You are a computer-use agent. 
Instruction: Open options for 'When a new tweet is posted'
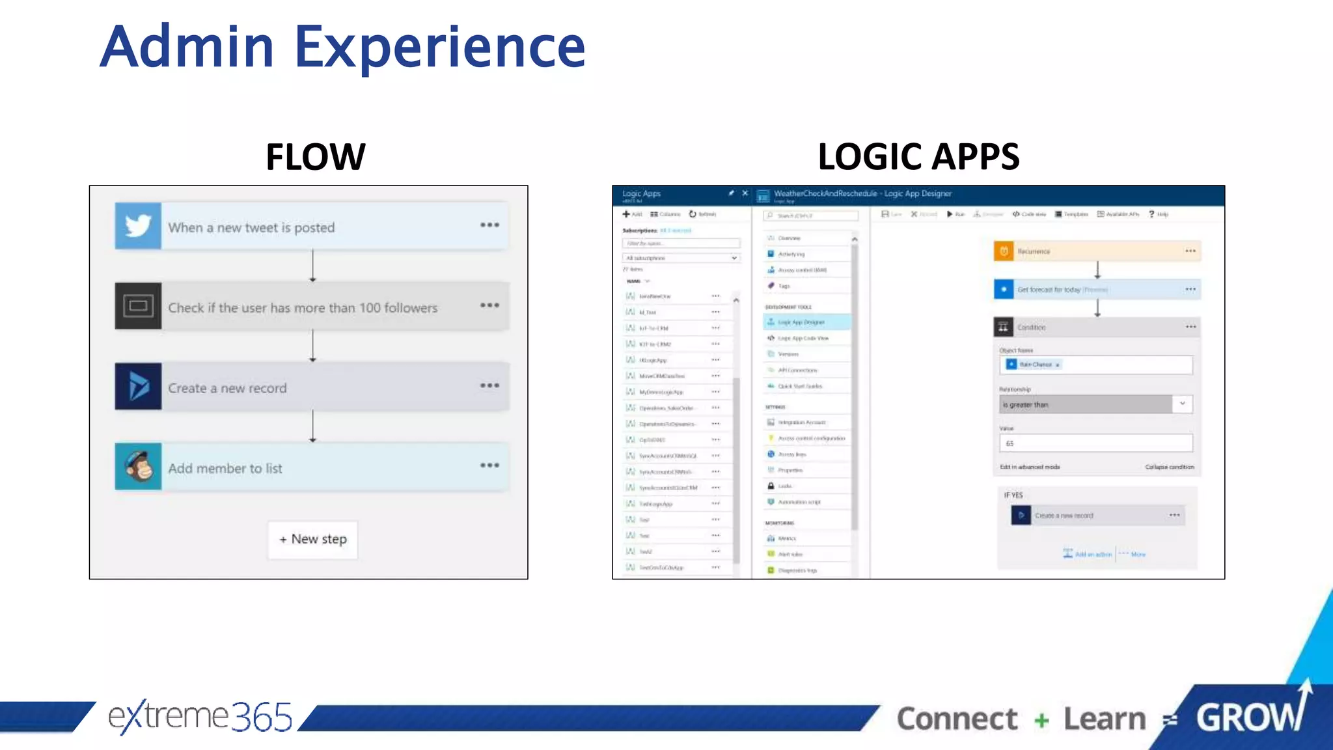(x=489, y=225)
